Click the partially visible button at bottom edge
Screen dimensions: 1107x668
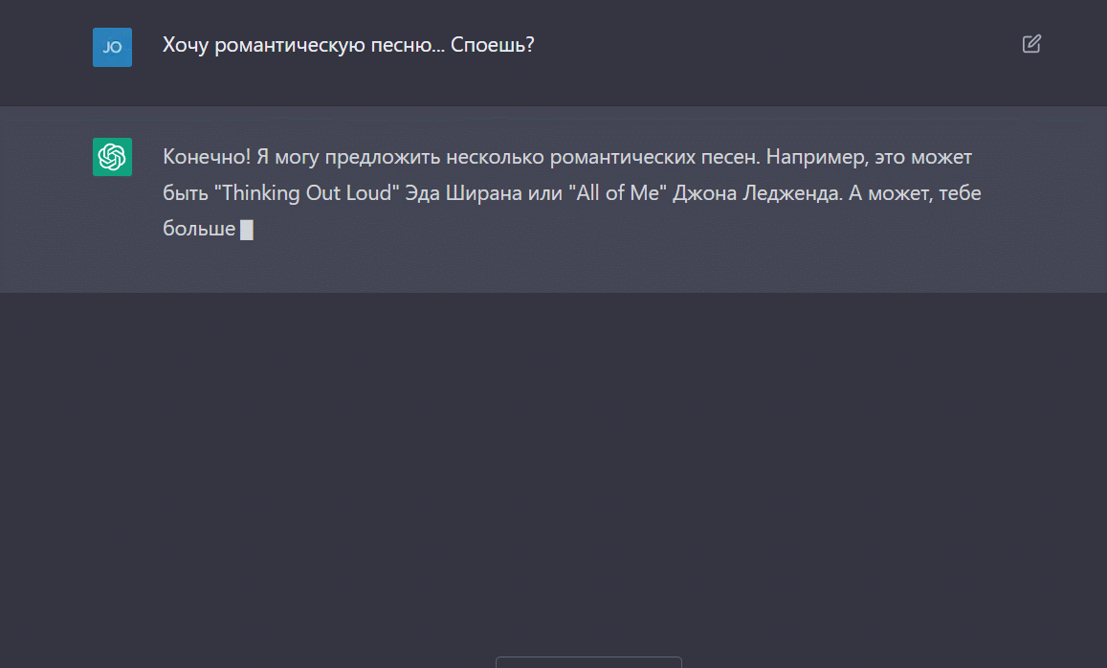point(588,661)
